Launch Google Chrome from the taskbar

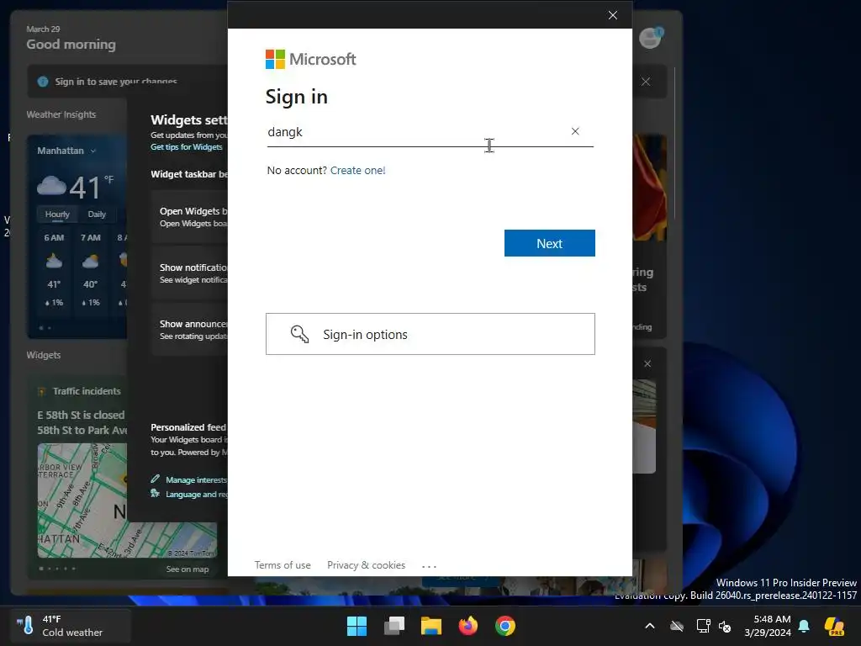coord(505,626)
